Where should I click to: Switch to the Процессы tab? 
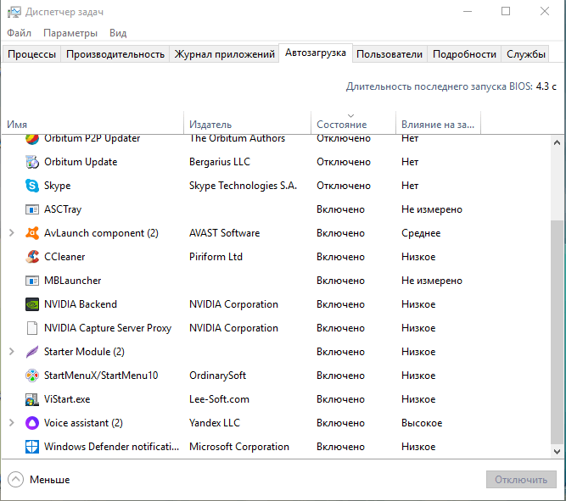(x=31, y=54)
